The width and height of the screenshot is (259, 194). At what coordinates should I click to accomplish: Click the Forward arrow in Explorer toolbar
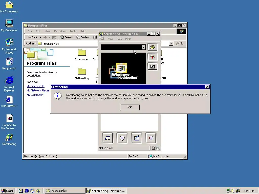(x=45, y=37)
